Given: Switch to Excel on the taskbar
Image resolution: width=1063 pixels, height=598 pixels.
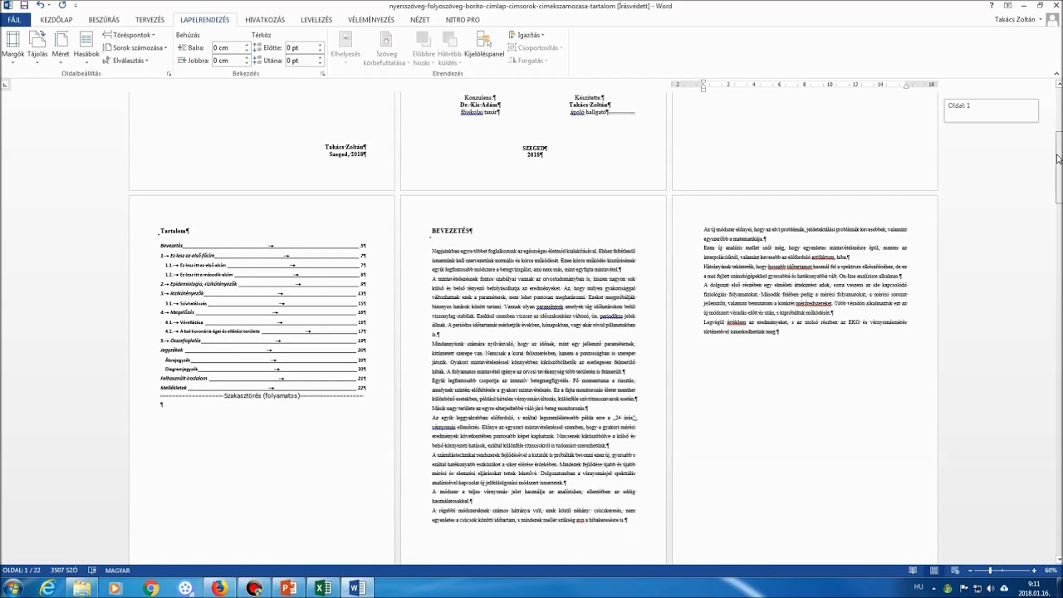Looking at the screenshot, I should [323, 588].
